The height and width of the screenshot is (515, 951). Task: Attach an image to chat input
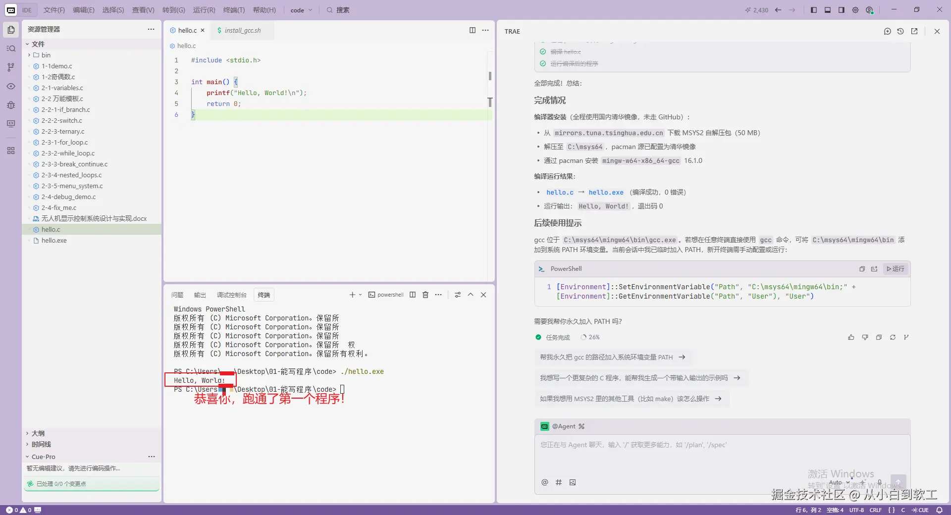(x=573, y=482)
